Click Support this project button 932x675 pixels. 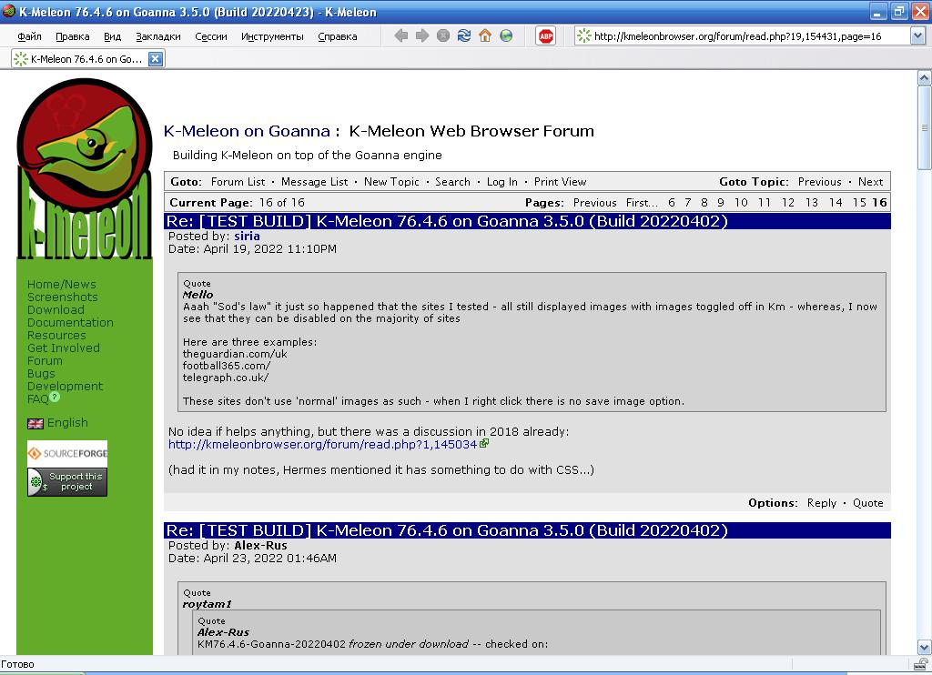coord(67,482)
